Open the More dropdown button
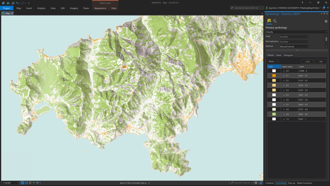This screenshot has width=330, height=186. [273, 61]
